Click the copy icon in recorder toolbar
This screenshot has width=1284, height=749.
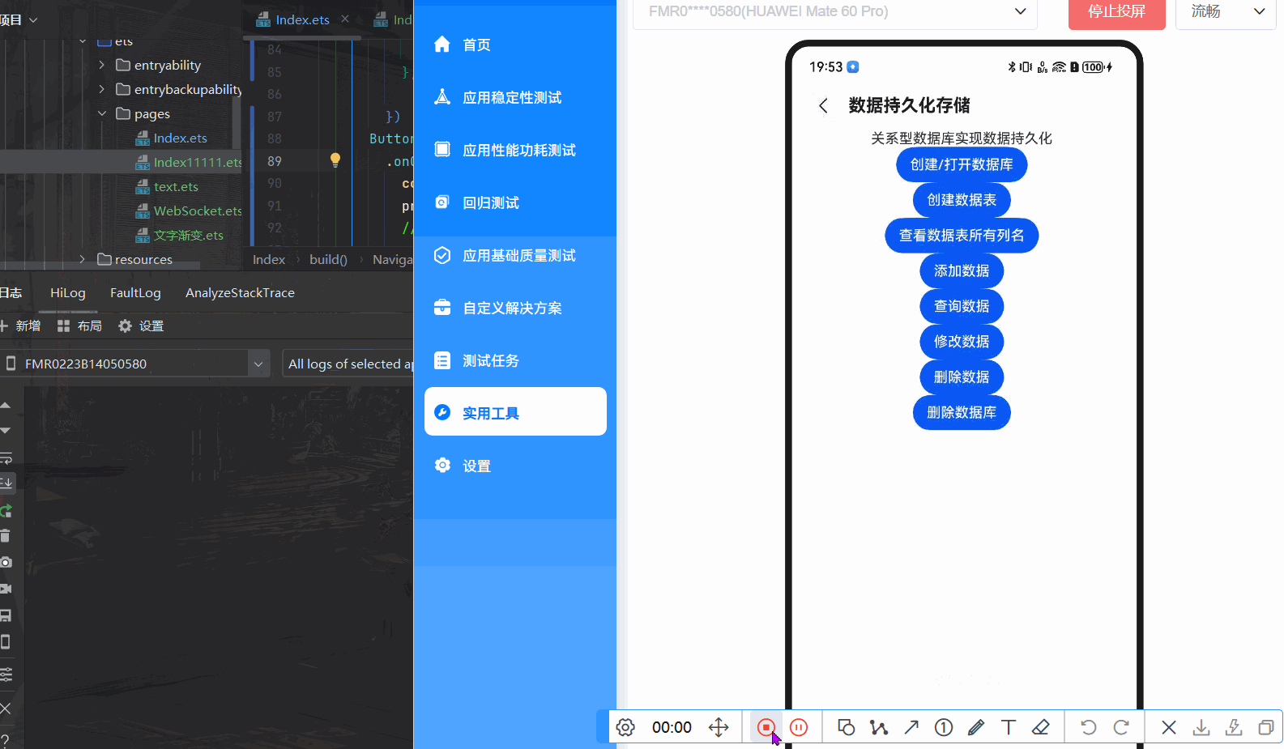[1265, 727]
